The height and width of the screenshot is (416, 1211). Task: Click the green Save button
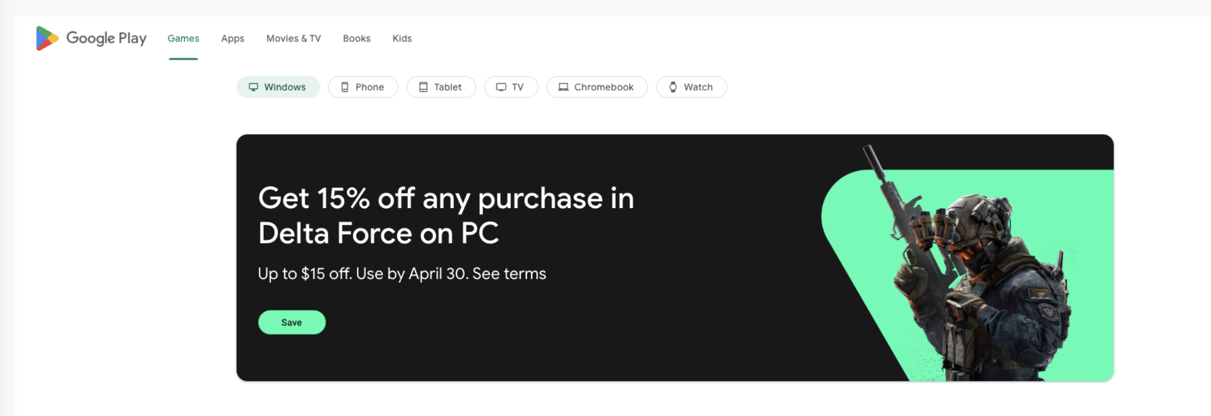pos(292,322)
